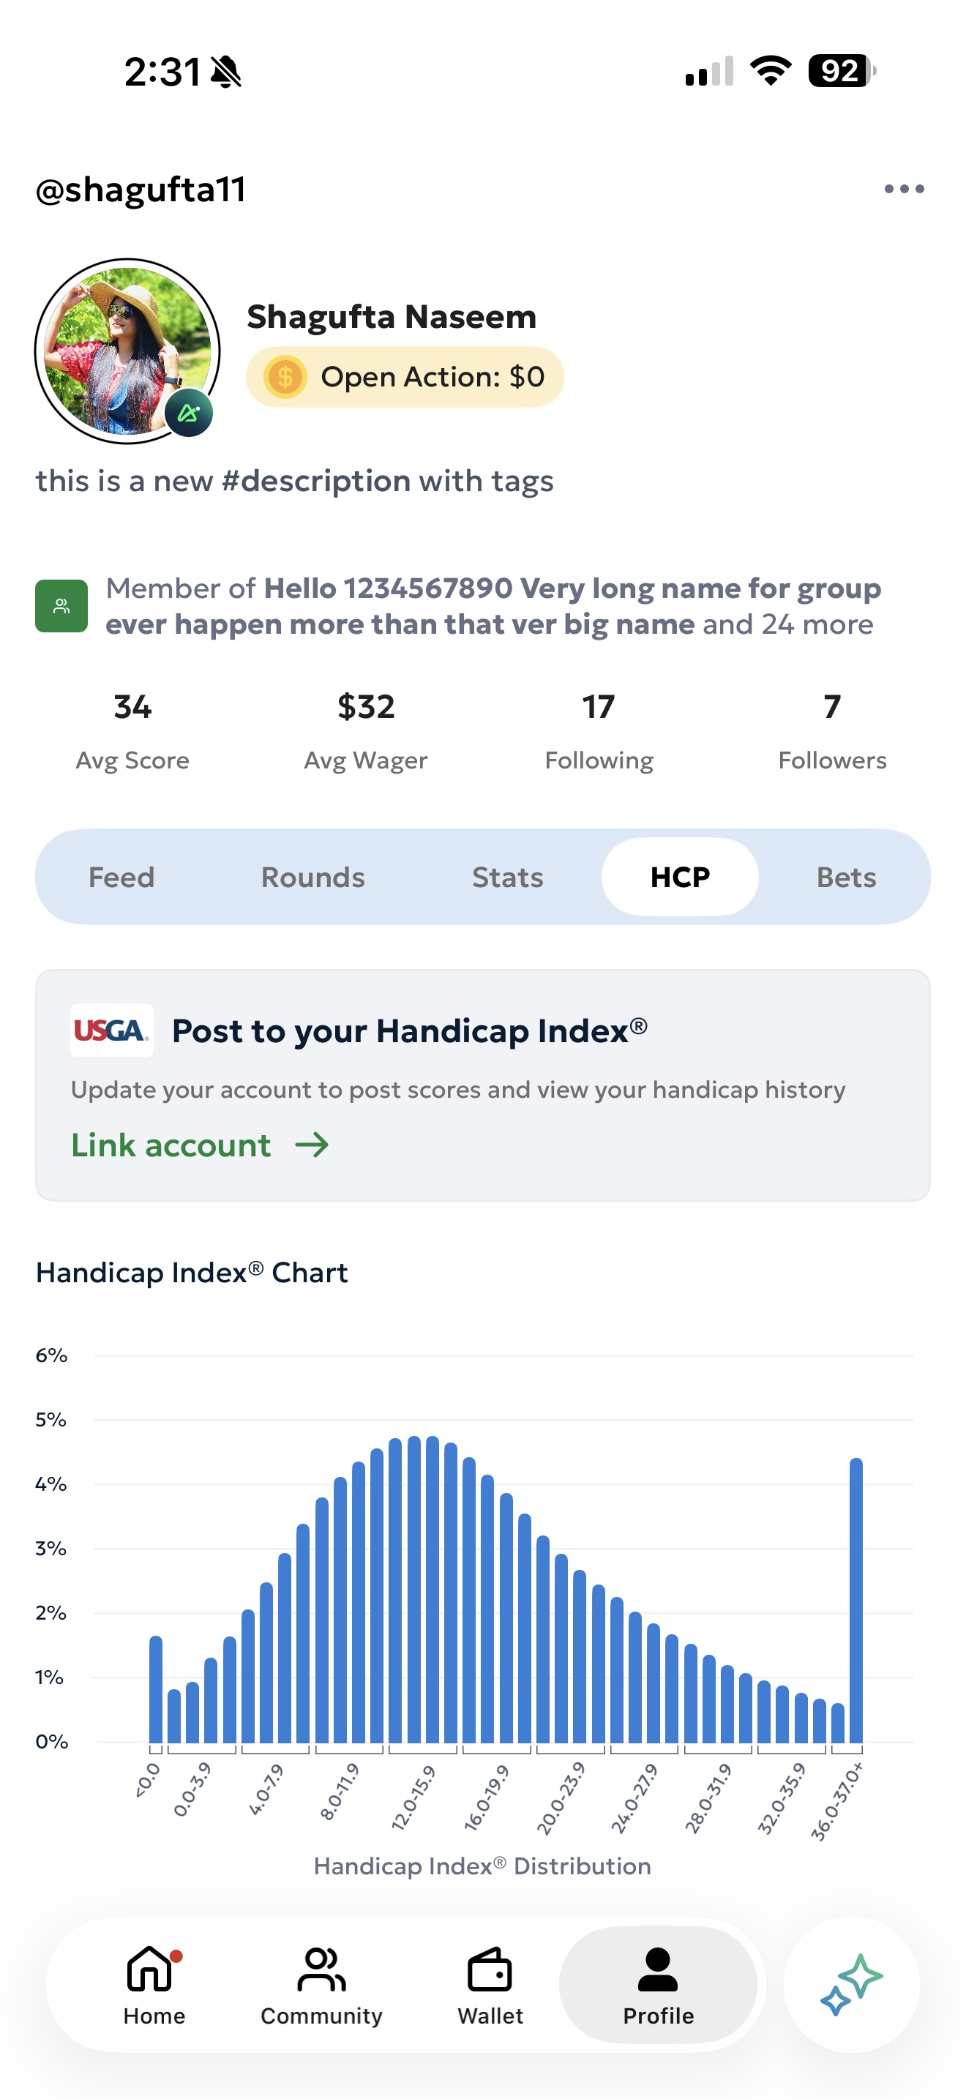Open the three-dot options menu
966x2099 pixels.
(x=905, y=189)
